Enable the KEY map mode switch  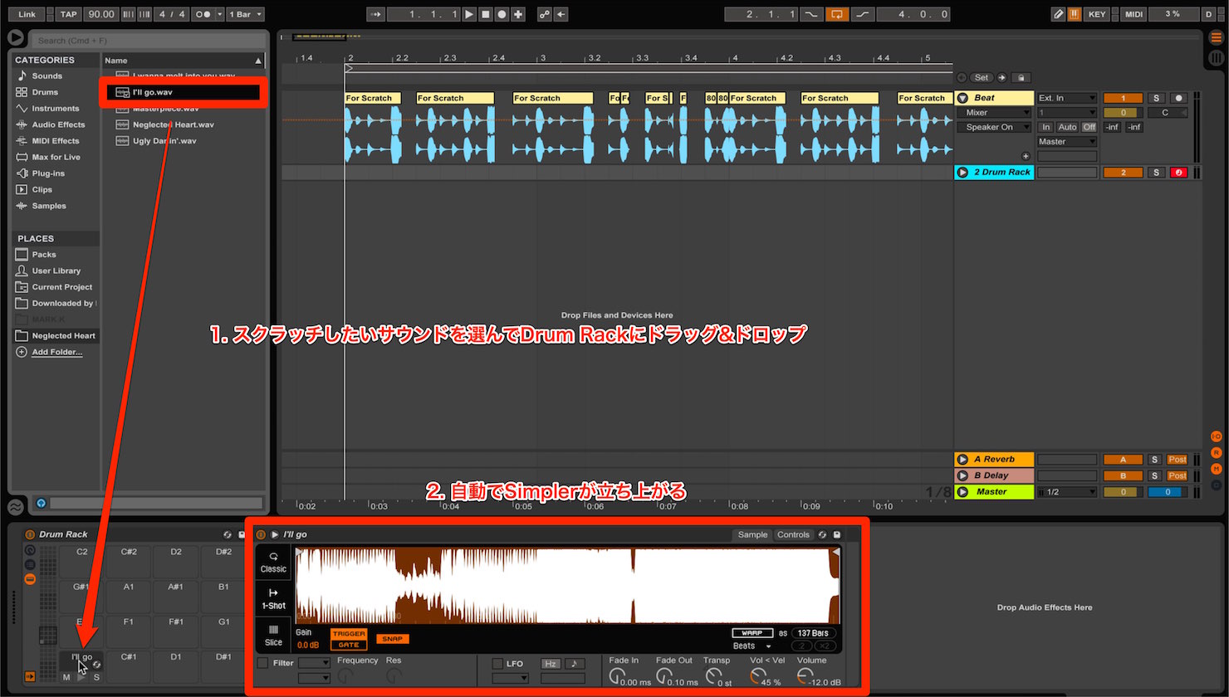pyautogui.click(x=1097, y=14)
